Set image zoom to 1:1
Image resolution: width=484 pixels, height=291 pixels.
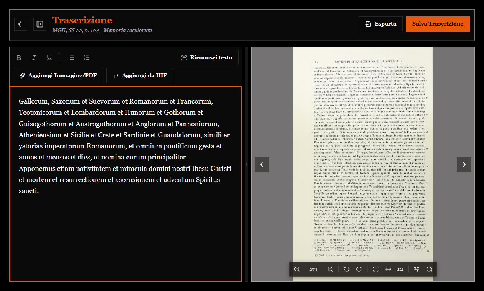(x=400, y=269)
